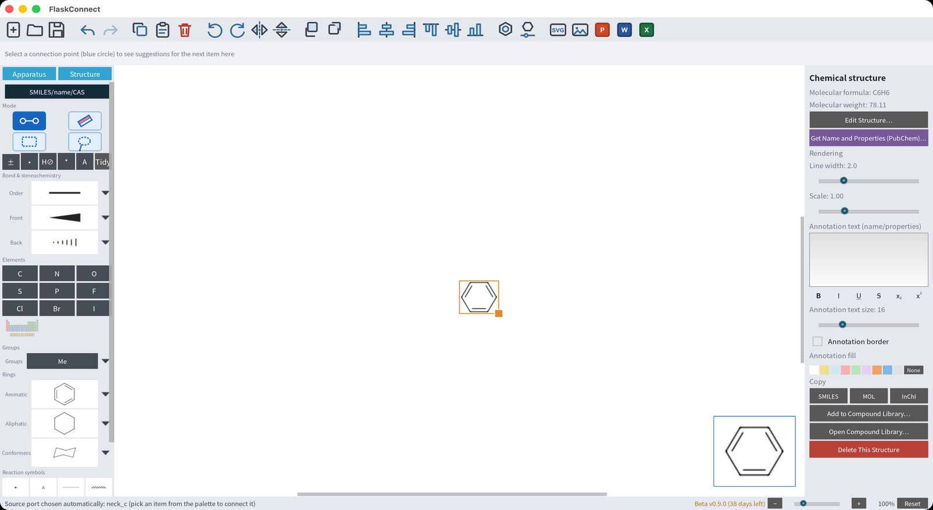933x510 pixels.
Task: Select the eraser mode
Action: pyautogui.click(x=85, y=121)
